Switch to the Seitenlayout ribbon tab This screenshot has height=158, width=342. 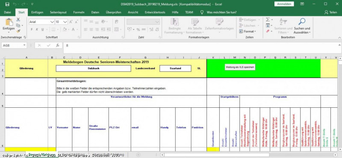coord(58,12)
